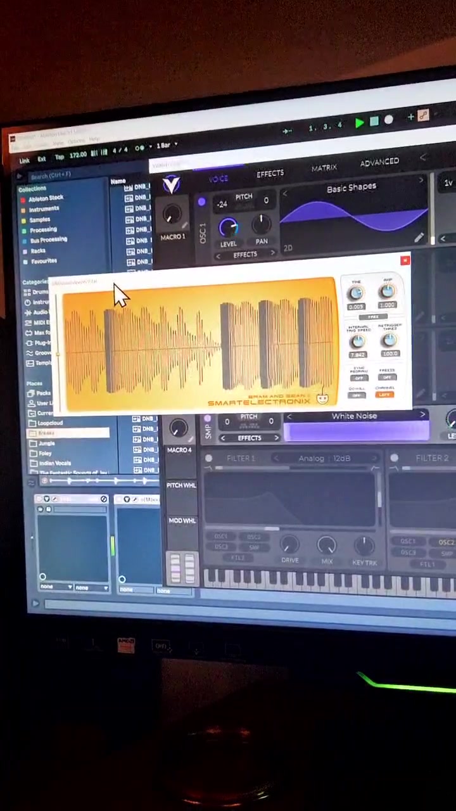Toggle the SMP sampler enable button
This screenshot has height=811, width=456.
pyautogui.click(x=206, y=419)
